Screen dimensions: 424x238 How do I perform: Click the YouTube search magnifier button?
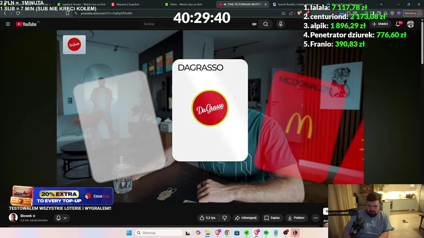pyautogui.click(x=266, y=24)
